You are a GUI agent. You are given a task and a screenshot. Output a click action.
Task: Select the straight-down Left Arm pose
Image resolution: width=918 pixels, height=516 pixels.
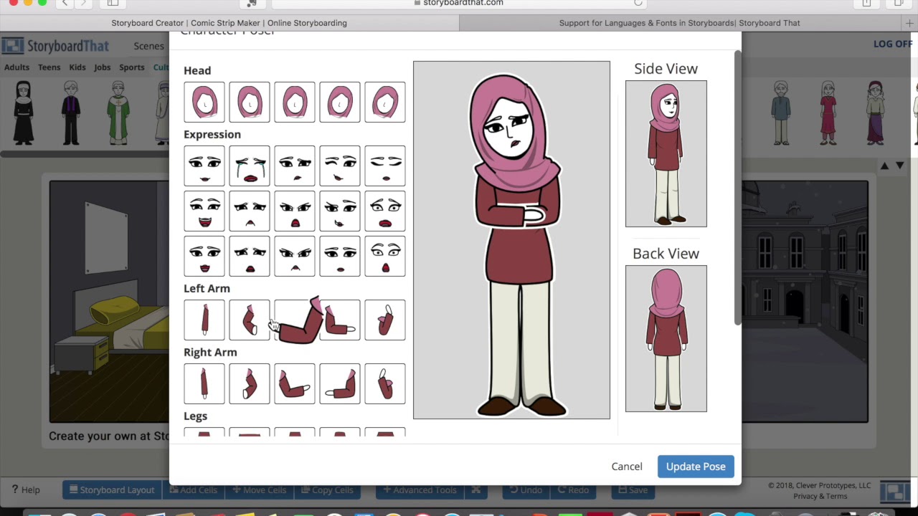coord(204,320)
